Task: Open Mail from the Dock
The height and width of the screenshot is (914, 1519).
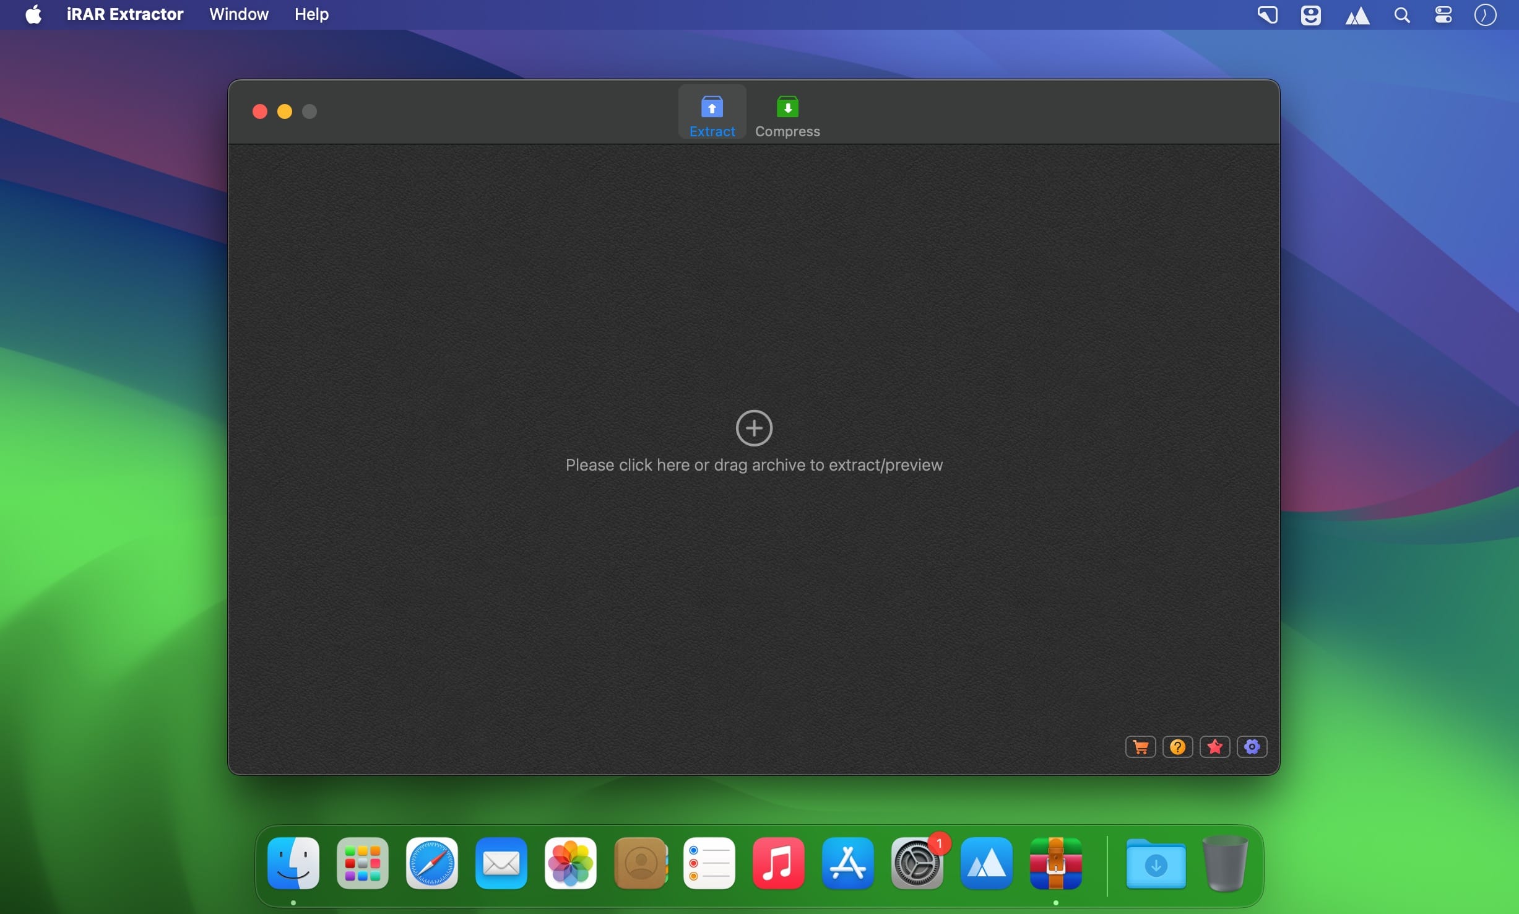Action: click(x=501, y=863)
